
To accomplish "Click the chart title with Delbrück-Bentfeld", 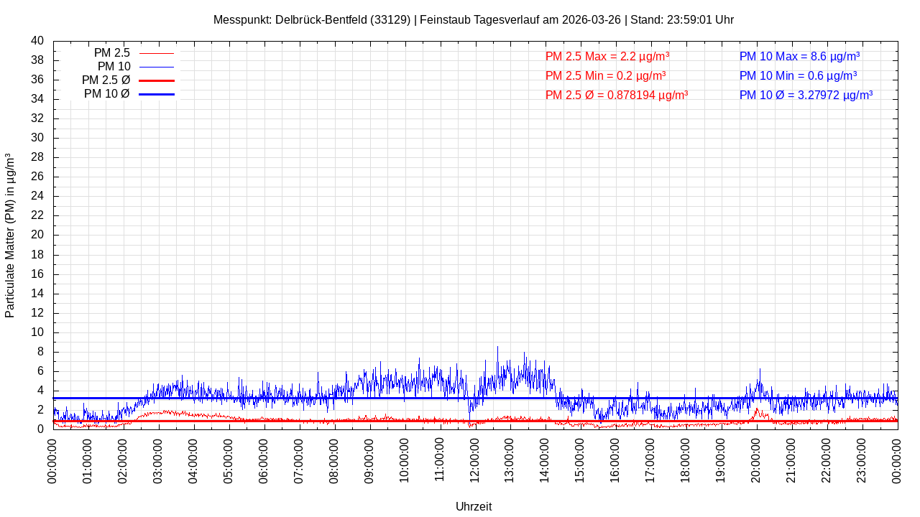I will click(474, 19).
